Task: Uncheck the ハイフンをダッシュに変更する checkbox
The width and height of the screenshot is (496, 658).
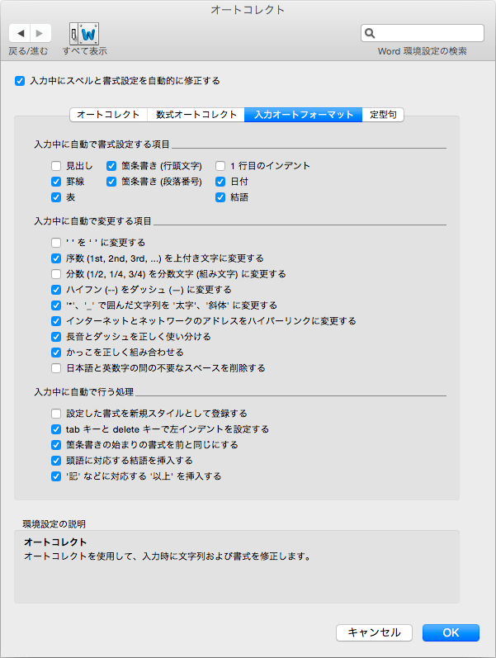Action: (56, 290)
